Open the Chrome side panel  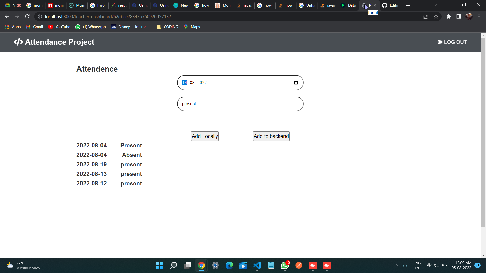coord(459,16)
